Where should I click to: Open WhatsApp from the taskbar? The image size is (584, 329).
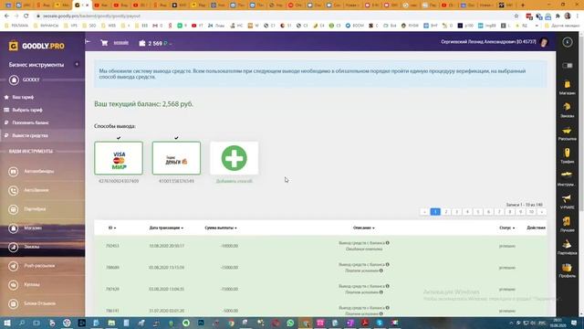[x=290, y=323]
